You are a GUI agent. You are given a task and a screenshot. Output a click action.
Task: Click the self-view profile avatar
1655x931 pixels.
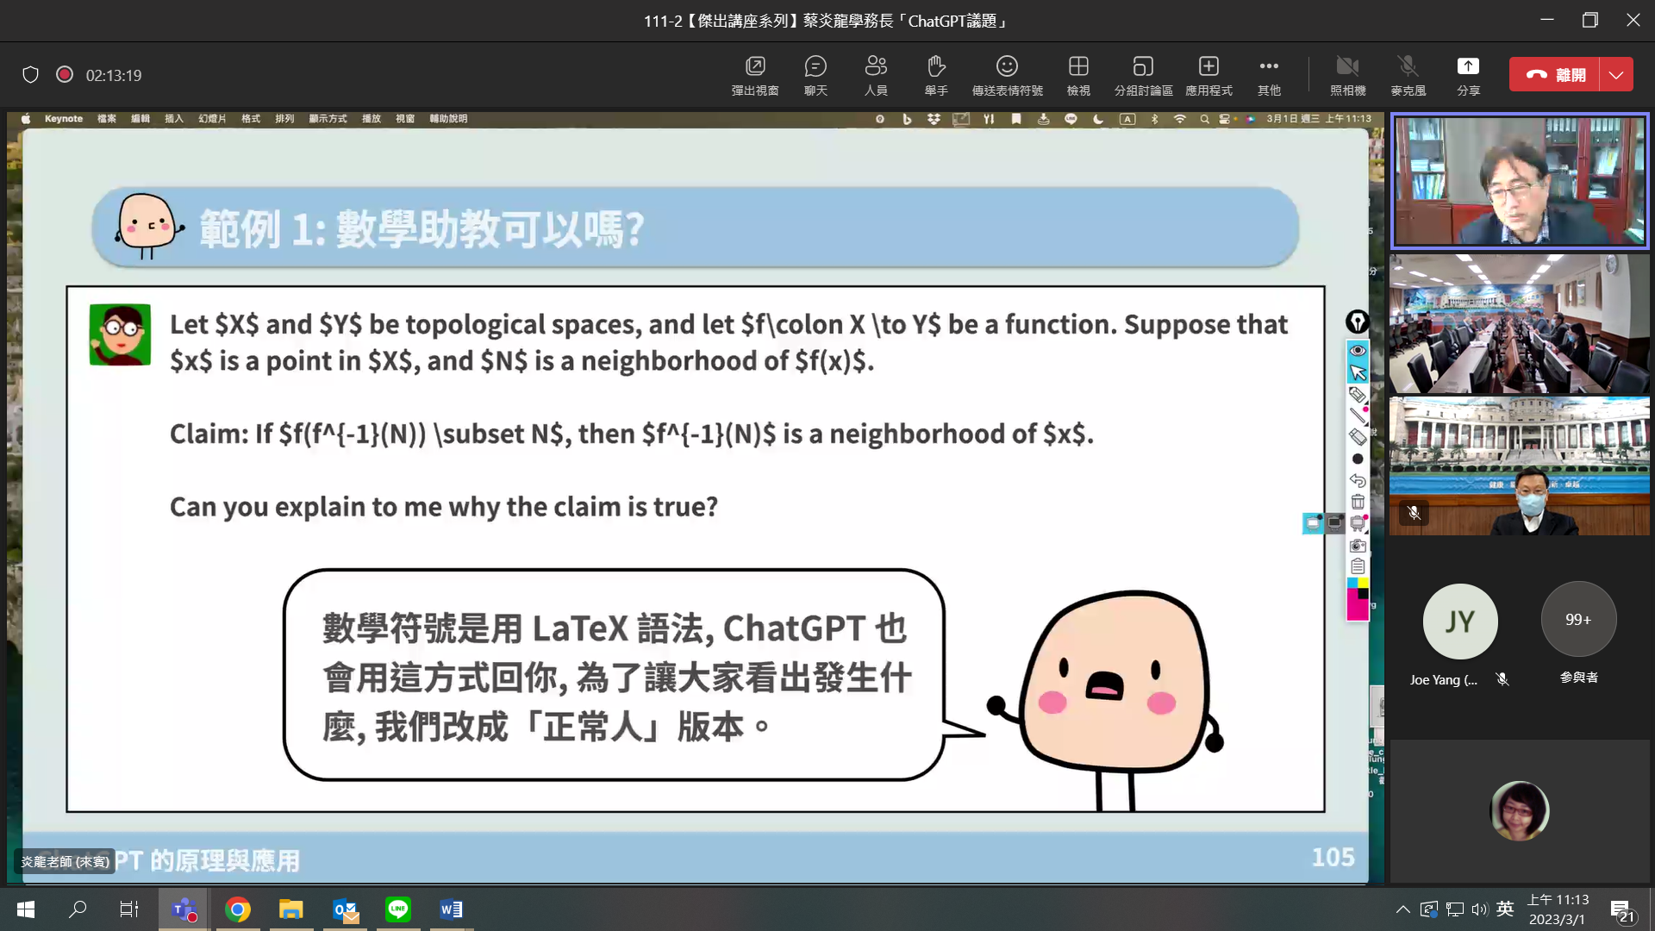(x=1519, y=810)
